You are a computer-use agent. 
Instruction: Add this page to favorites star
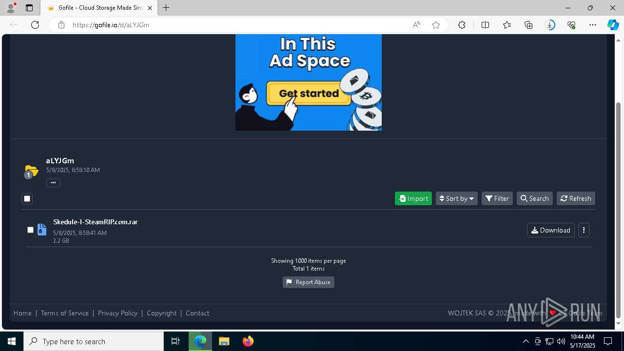pos(436,25)
